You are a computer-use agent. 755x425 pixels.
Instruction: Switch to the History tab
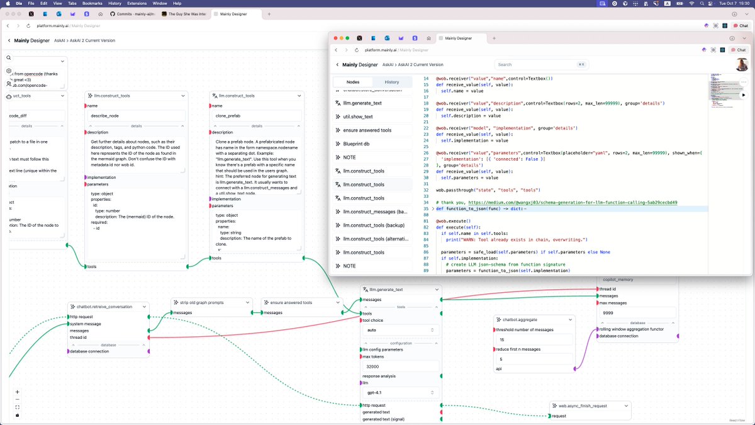coord(391,82)
